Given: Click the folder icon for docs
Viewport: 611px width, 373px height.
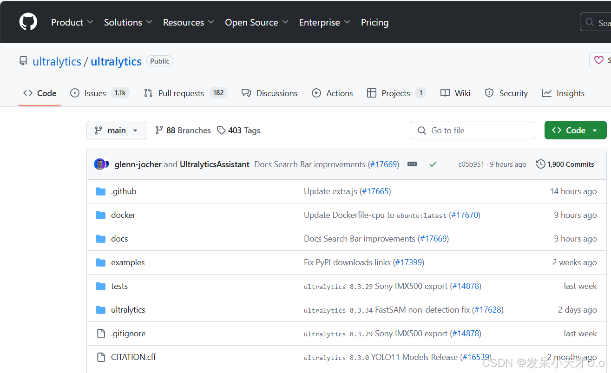Looking at the screenshot, I should (101, 239).
